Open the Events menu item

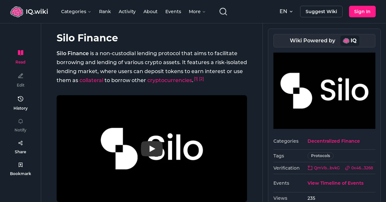tap(173, 12)
